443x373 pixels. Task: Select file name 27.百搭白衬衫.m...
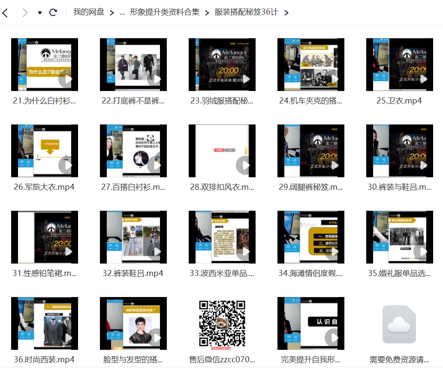click(133, 187)
